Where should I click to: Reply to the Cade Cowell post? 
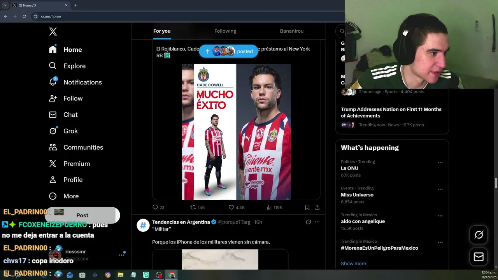(158, 207)
